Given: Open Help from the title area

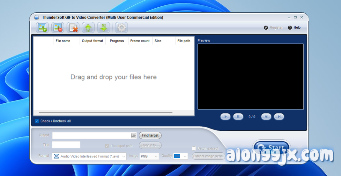Looking at the screenshot, I should 294,28.
